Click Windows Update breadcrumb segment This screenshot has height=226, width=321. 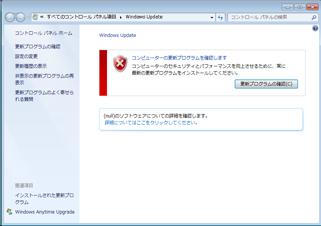[144, 17]
